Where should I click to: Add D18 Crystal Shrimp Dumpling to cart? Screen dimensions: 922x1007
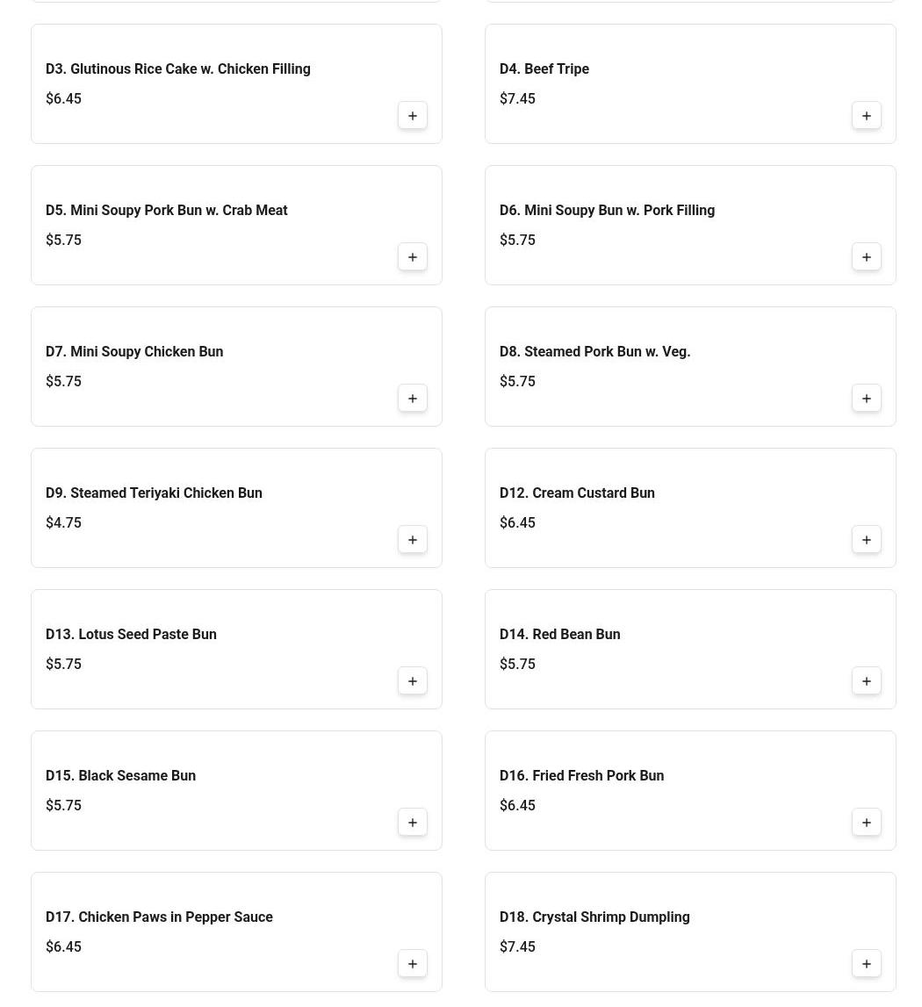tap(866, 964)
